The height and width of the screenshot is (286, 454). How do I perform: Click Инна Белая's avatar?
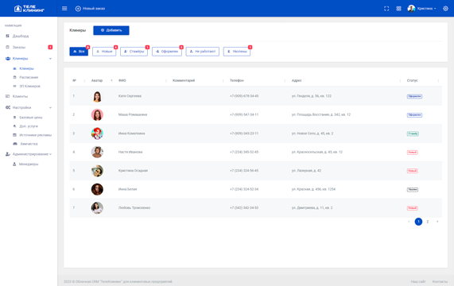97,189
